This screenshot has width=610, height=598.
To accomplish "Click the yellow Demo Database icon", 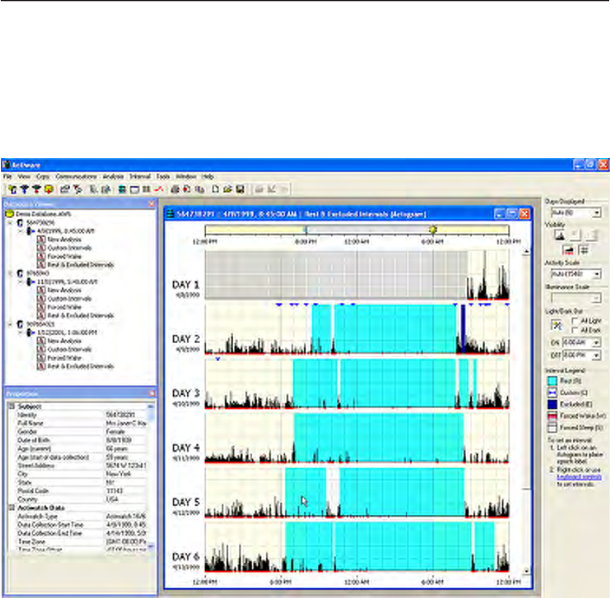I will (x=10, y=213).
